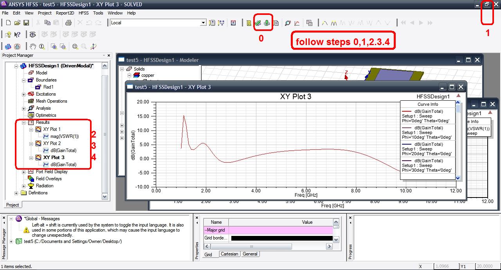
Task: Expand the Definitions folder node
Action: pyautogui.click(x=16, y=193)
